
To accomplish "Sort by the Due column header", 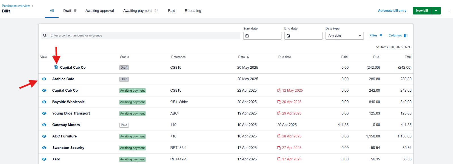I will [x=376, y=57].
